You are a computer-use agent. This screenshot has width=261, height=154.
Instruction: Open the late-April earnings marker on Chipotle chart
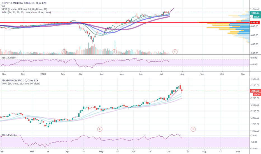pyautogui.click(x=114, y=52)
